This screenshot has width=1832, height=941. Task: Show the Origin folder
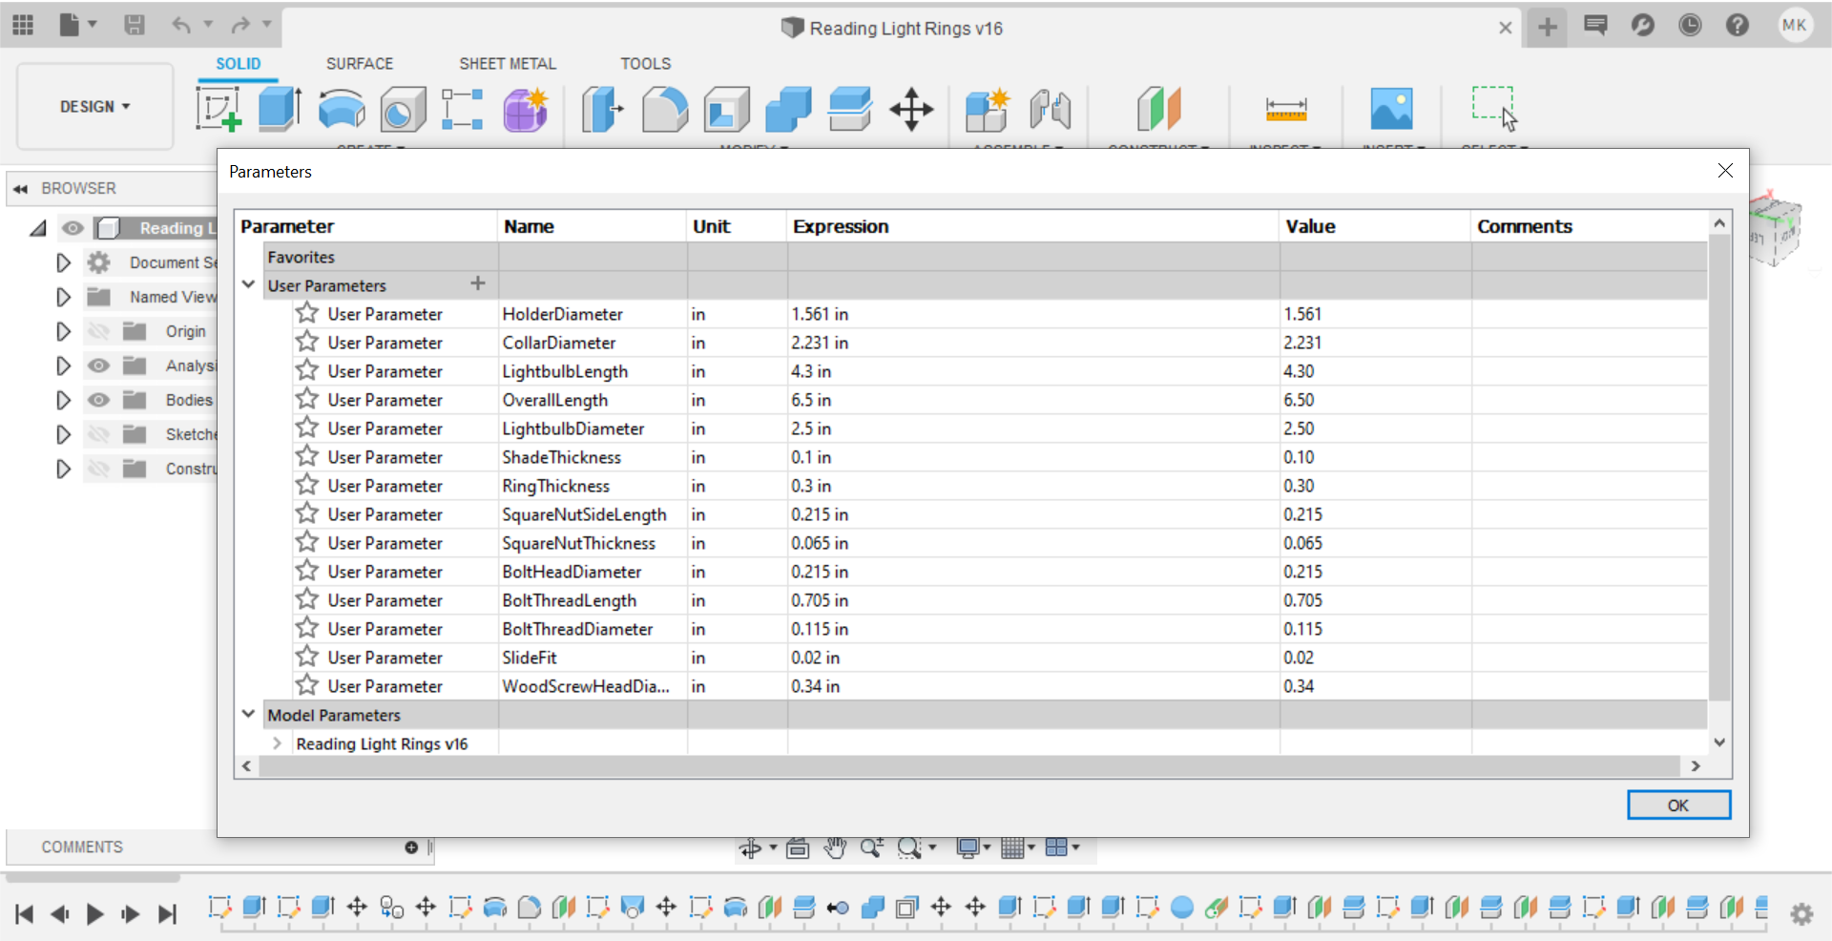tap(99, 331)
